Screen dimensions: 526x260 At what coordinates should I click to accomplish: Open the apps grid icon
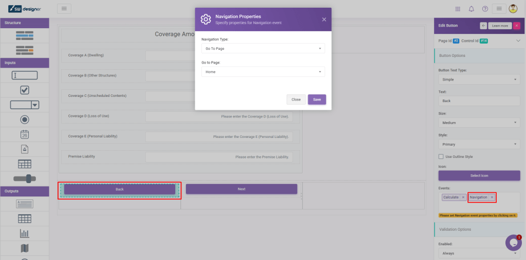coord(458,9)
